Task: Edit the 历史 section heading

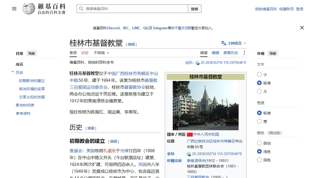Action: [91, 128]
